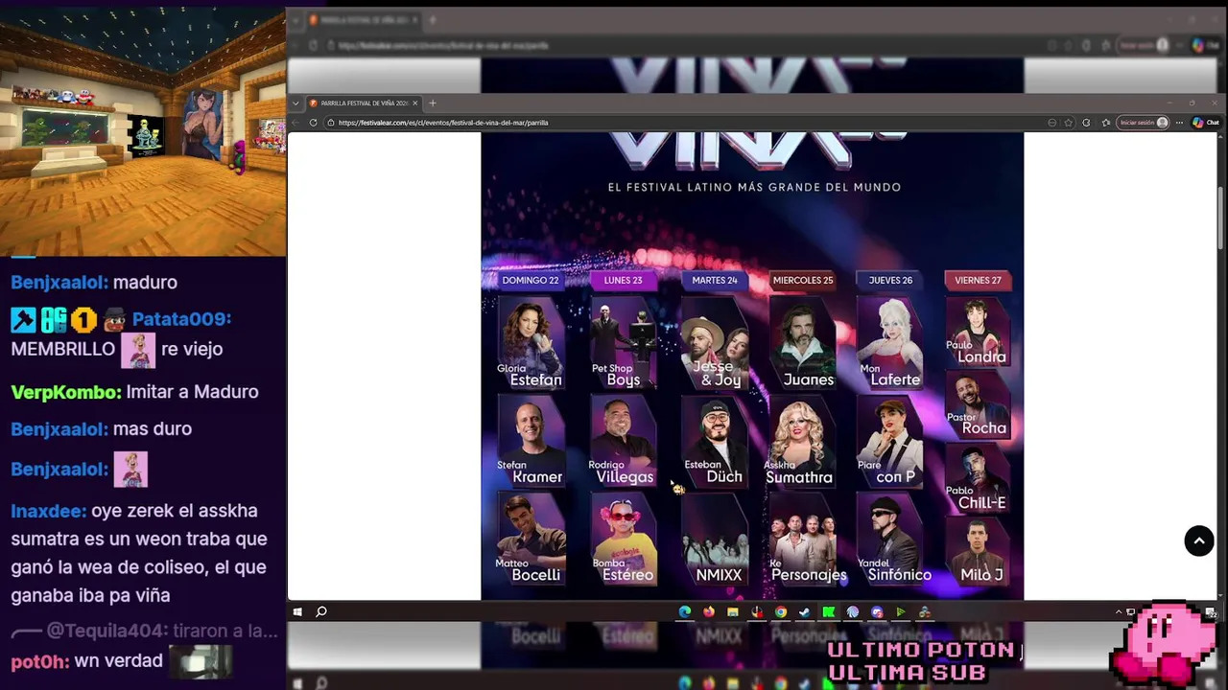Open Milo J artist card
Viewport: 1228px width, 690px height.
(x=979, y=551)
